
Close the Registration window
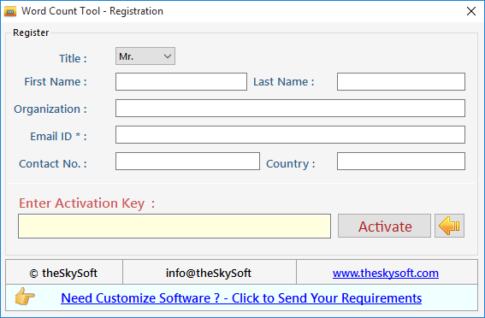(471, 11)
